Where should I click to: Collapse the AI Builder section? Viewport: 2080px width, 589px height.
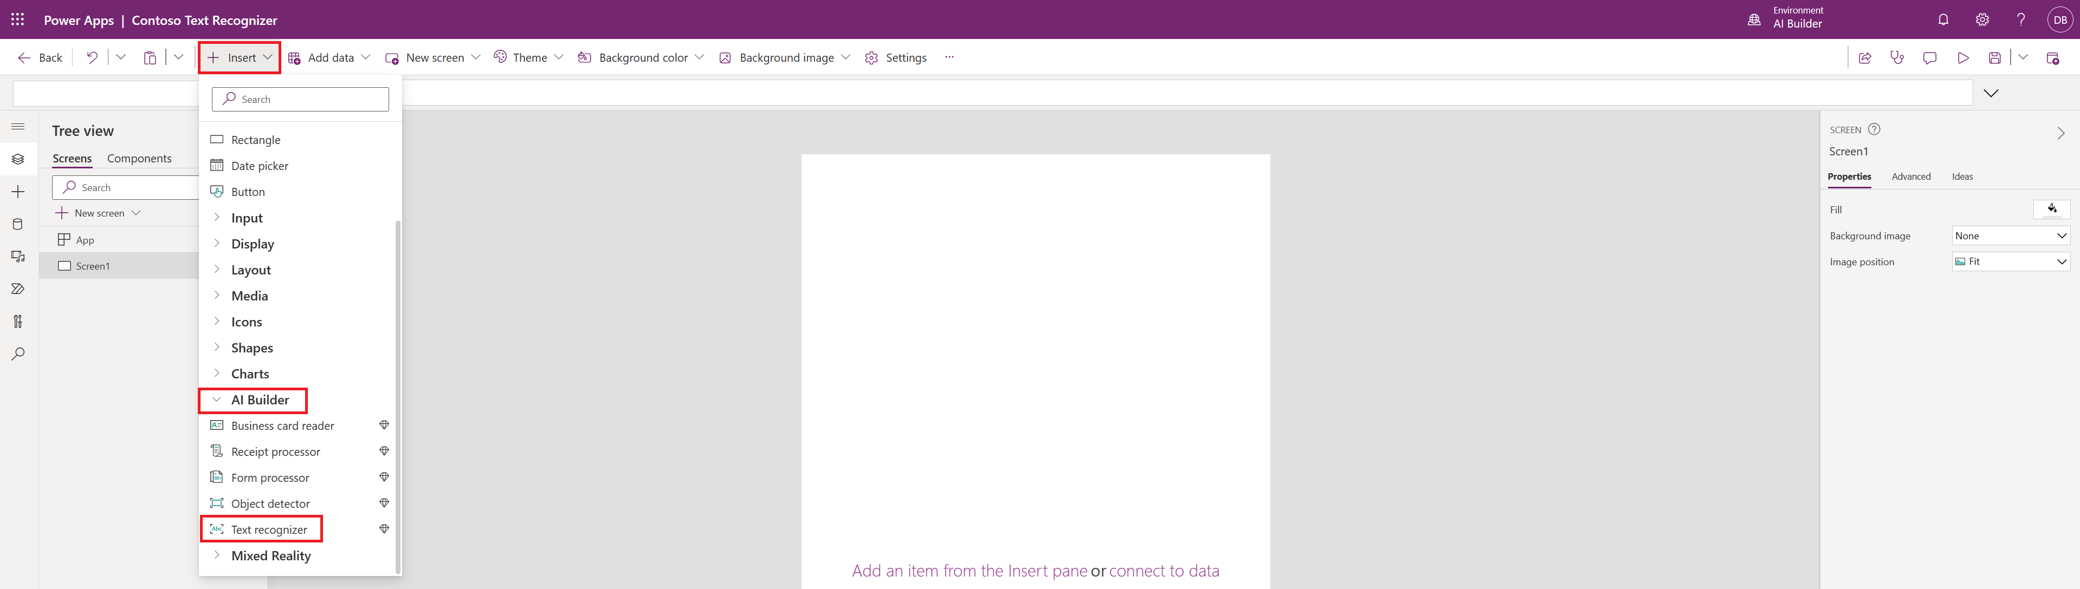click(x=217, y=400)
